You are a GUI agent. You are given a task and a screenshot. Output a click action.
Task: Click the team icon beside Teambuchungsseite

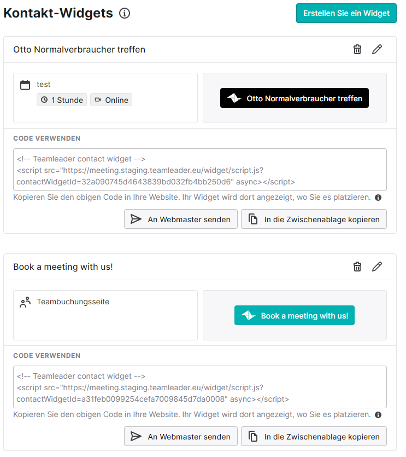[25, 302]
